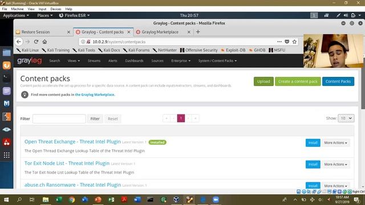Screen dimensions: 365x205
Task: Follow the Graylog Marketplace link
Action: click(x=95, y=95)
